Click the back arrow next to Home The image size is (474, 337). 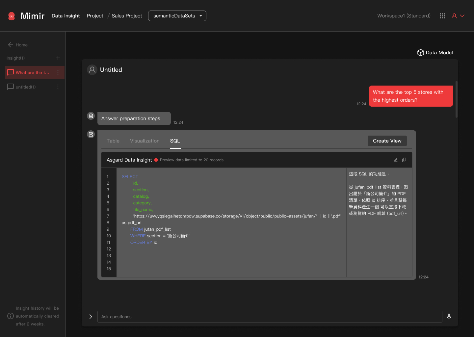pyautogui.click(x=10, y=45)
